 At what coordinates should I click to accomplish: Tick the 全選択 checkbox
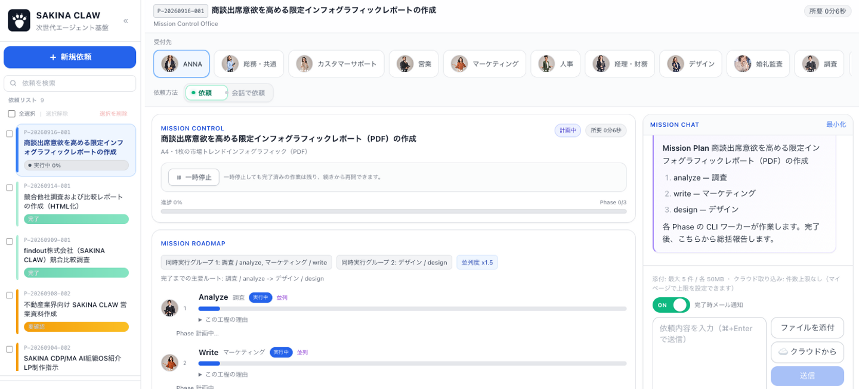[11, 113]
